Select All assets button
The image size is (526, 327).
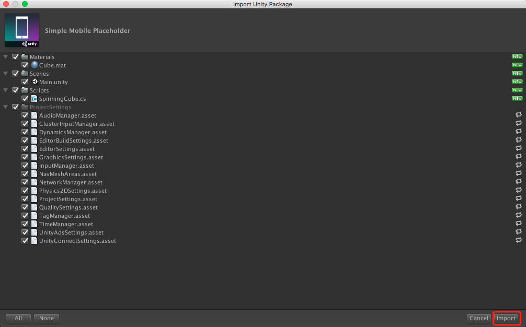[x=18, y=318]
